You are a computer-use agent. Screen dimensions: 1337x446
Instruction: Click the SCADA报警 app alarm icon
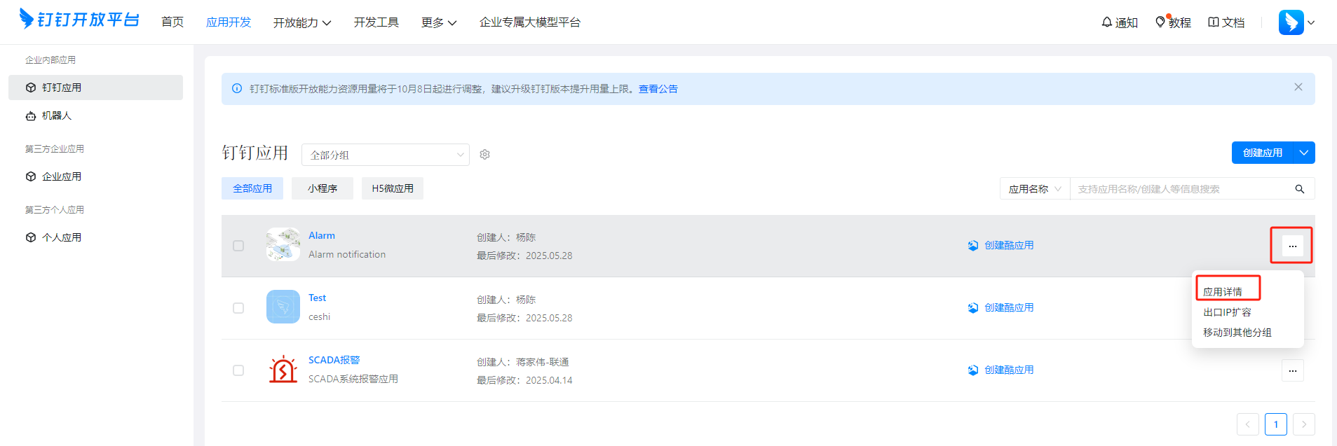(283, 370)
